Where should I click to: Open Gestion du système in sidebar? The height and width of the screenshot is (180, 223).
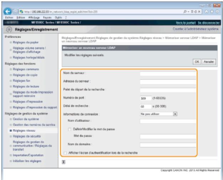click(x=26, y=119)
